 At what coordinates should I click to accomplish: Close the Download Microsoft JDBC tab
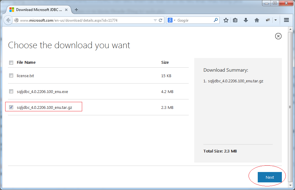66,10
